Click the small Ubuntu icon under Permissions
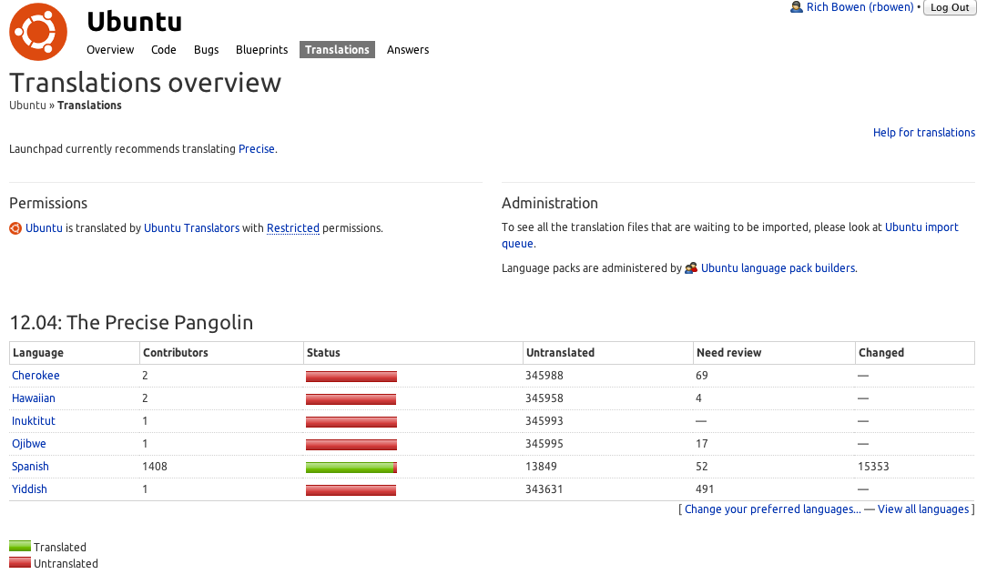This screenshot has width=987, height=584. coord(15,228)
